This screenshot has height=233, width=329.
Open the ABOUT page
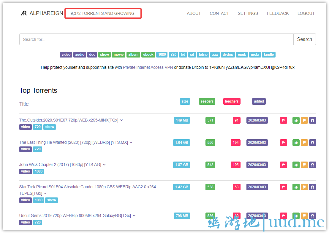(x=194, y=13)
